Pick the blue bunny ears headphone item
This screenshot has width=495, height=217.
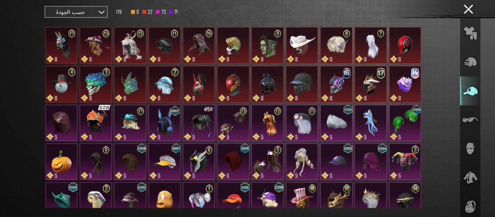tap(165, 123)
